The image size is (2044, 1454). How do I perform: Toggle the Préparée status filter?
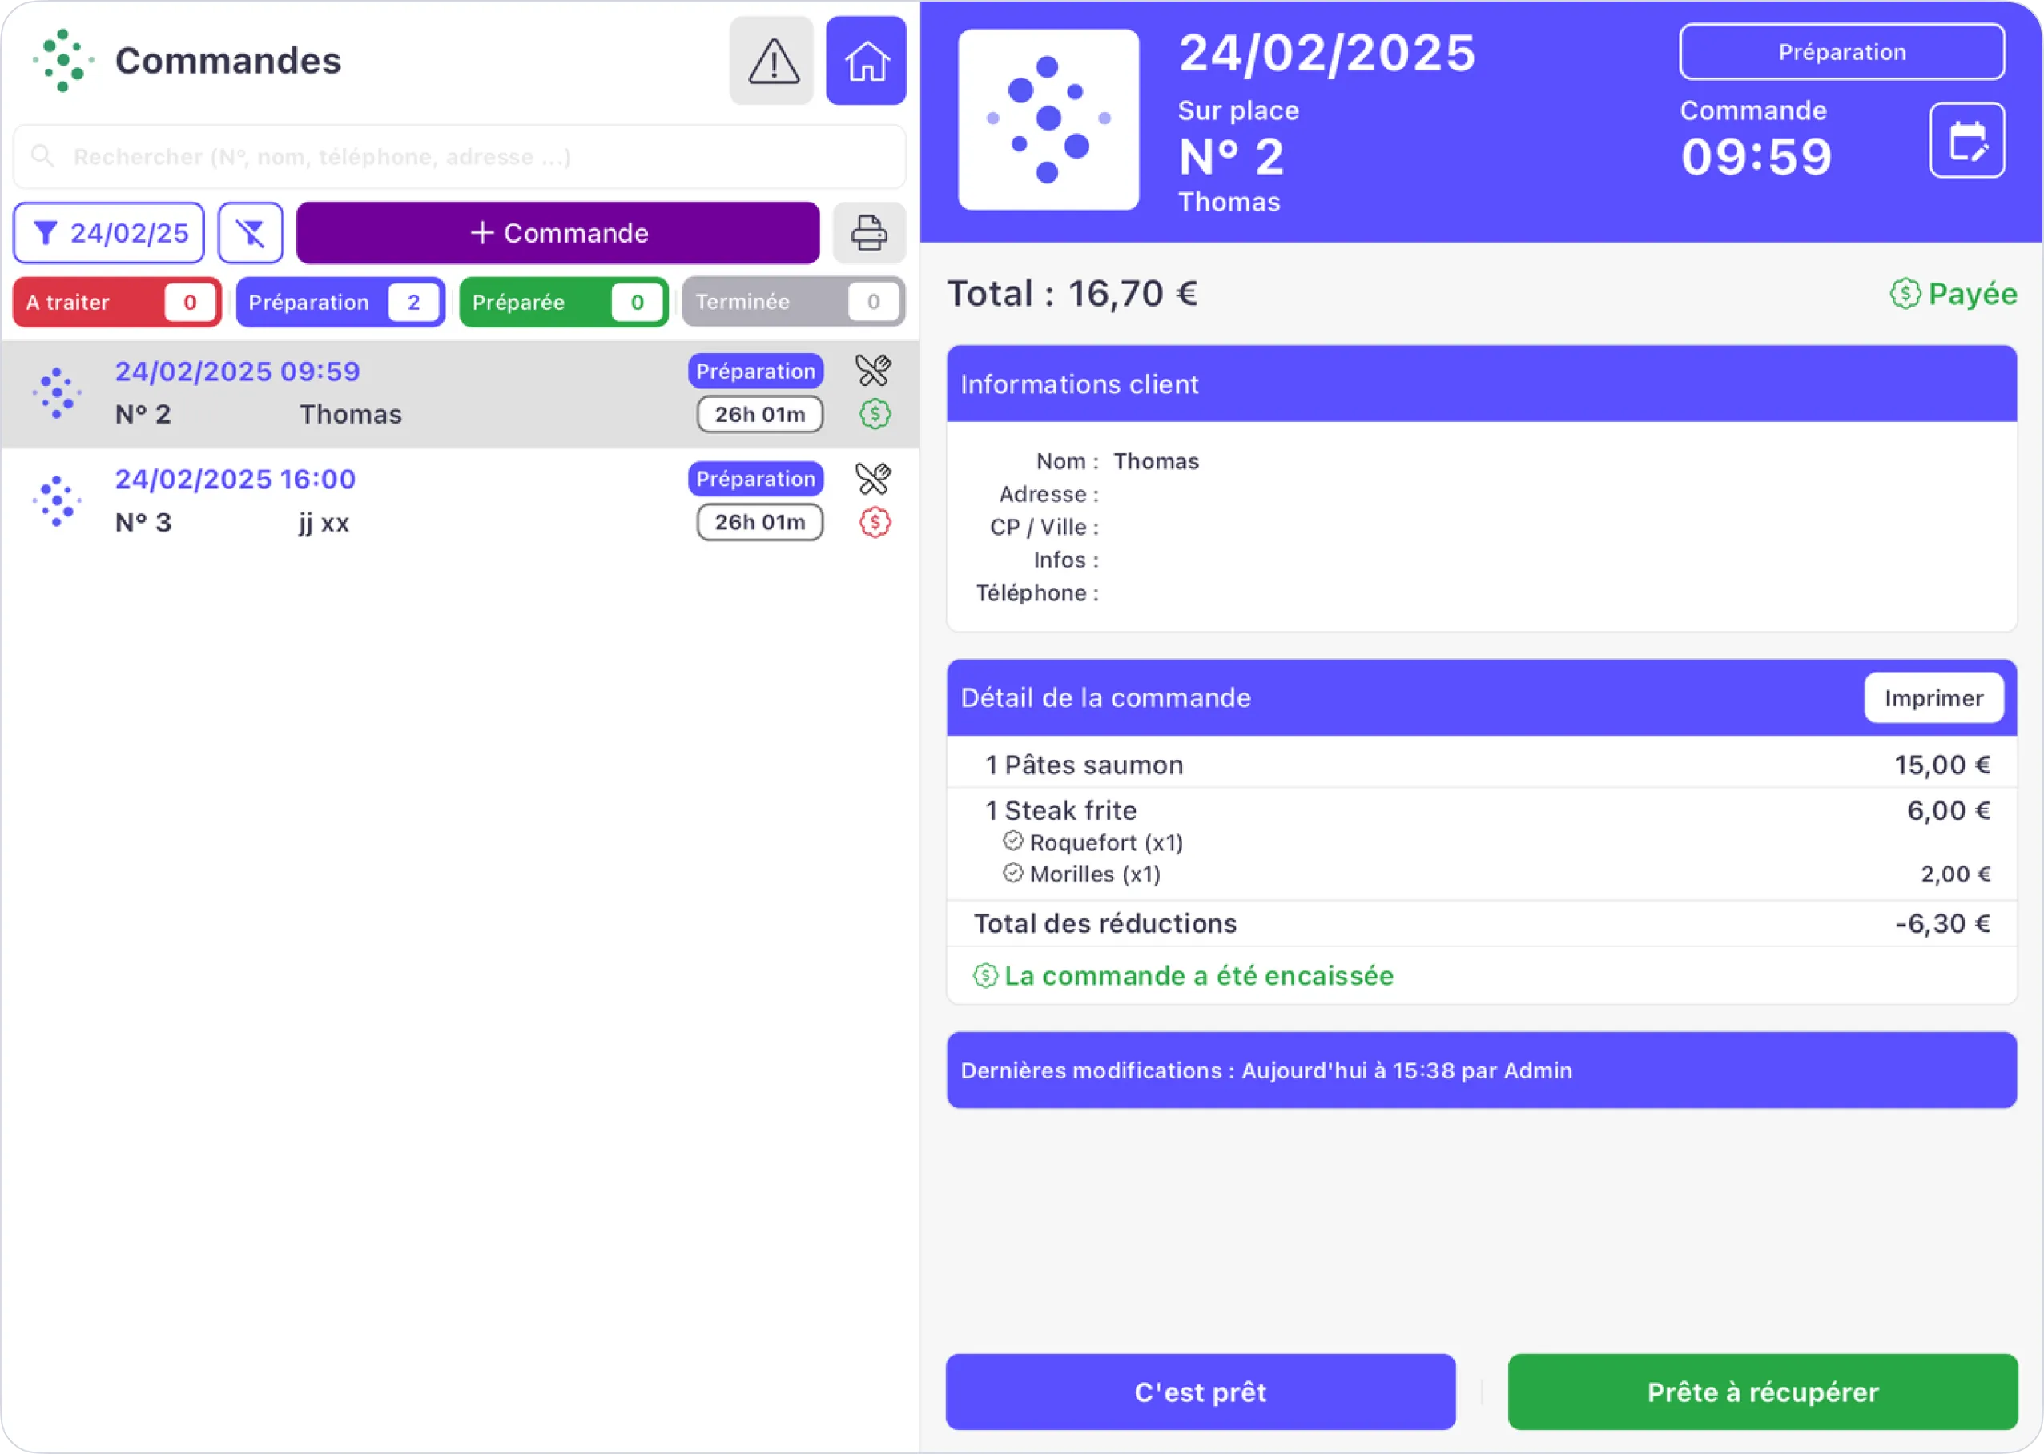click(563, 302)
